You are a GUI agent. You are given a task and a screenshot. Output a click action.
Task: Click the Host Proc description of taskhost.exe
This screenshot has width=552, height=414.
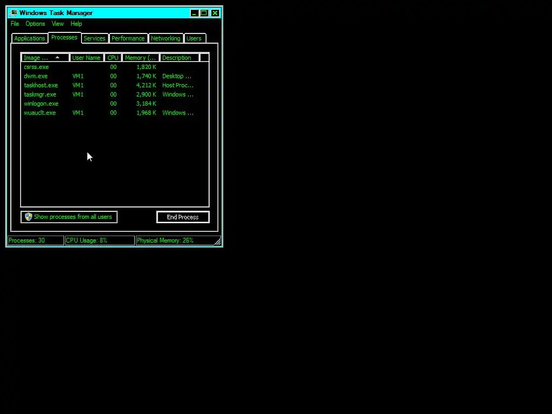point(178,85)
